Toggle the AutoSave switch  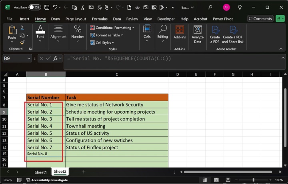[35, 7]
